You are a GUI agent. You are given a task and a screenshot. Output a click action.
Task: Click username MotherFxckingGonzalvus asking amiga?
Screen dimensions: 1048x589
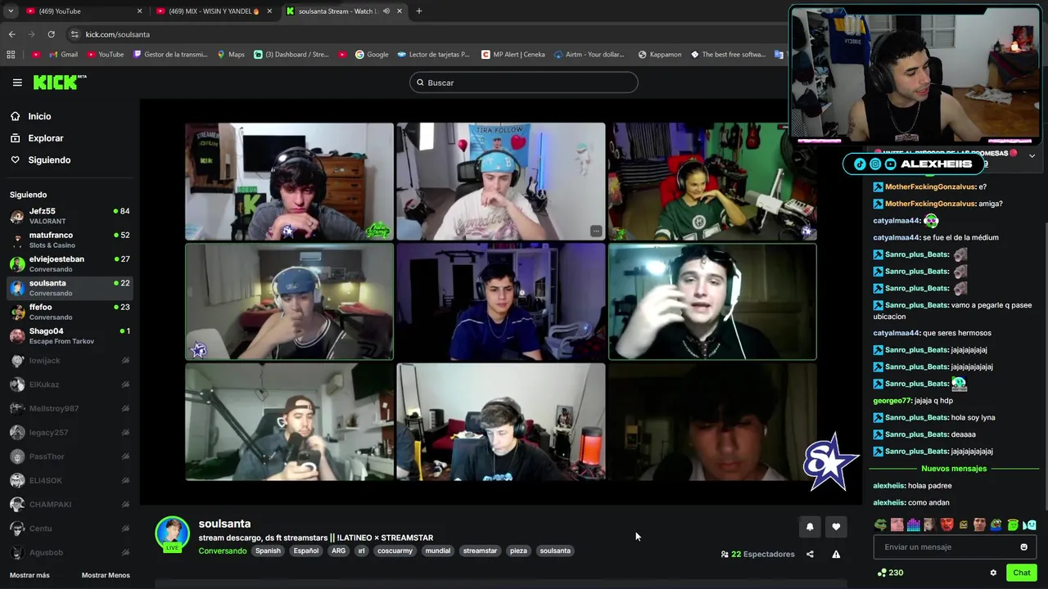tap(930, 204)
